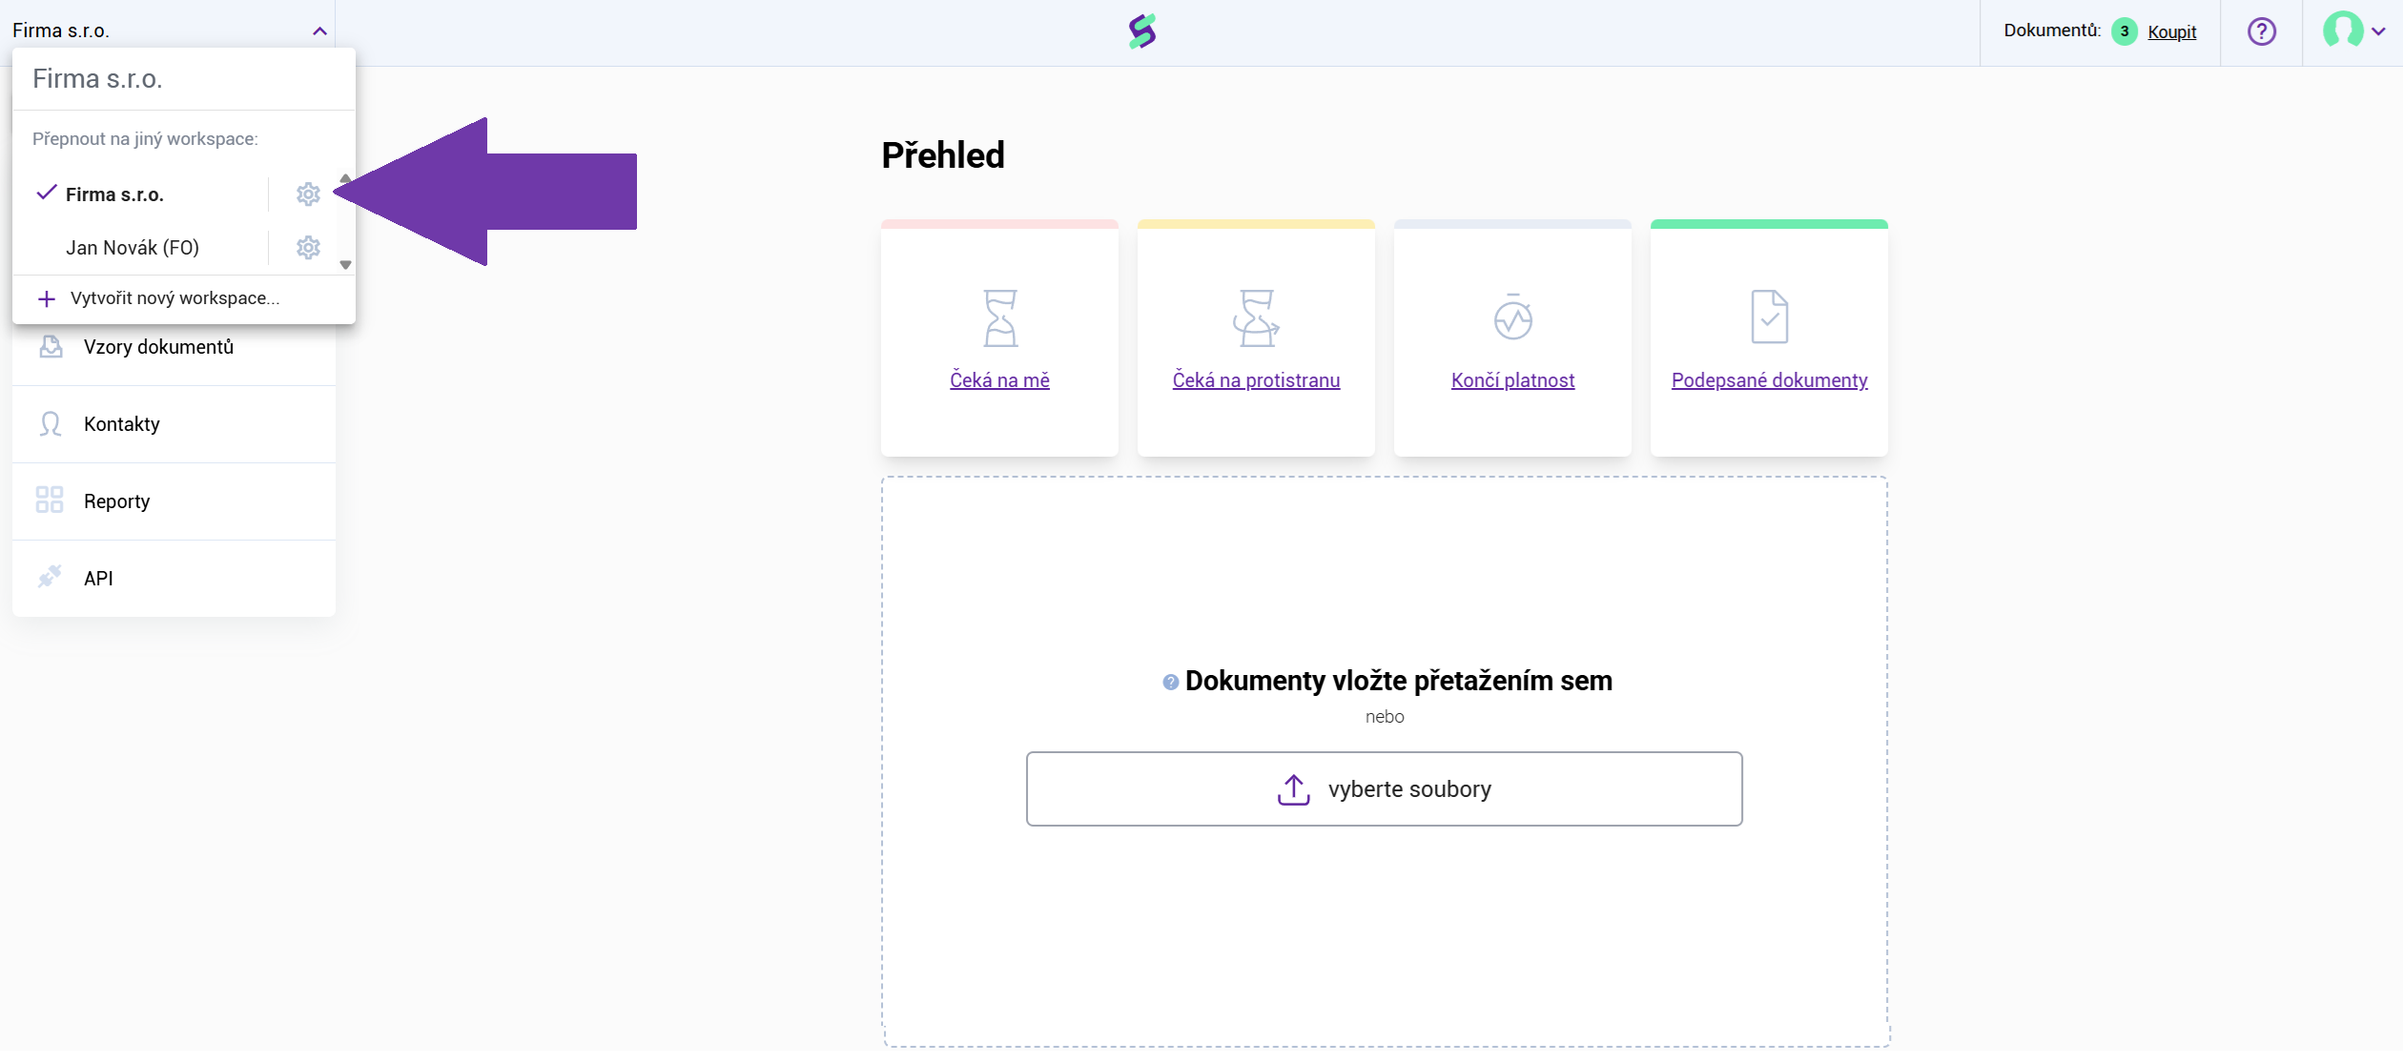Select the checked Firma s.r.o. workspace

[114, 194]
